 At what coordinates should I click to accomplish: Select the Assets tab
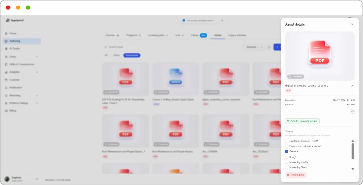[x=218, y=35]
